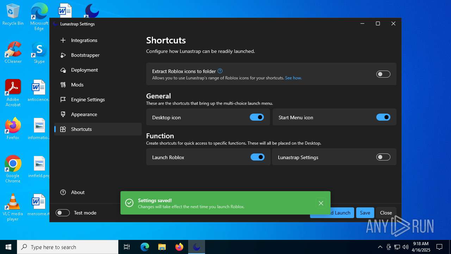Click Lunastrap icon in taskbar
This screenshot has width=451, height=254.
coord(197,247)
